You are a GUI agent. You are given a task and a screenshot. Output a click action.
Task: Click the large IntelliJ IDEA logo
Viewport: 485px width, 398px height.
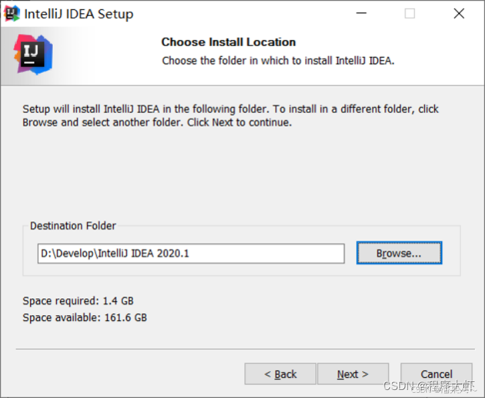coord(33,55)
